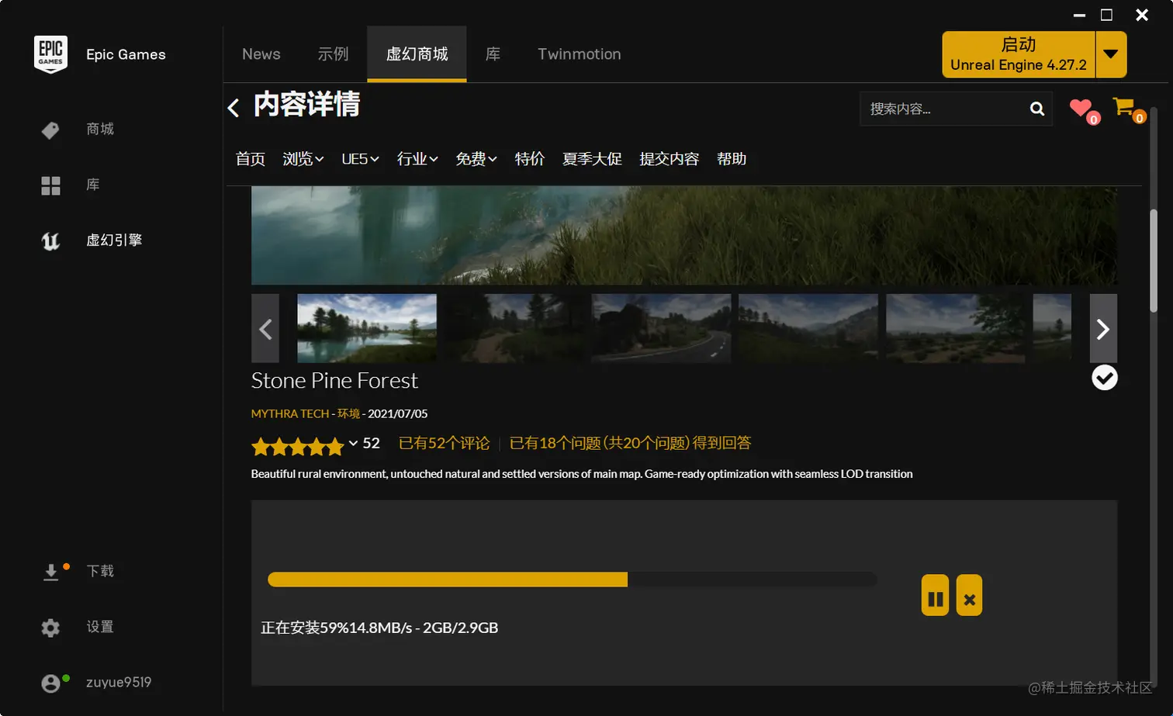Select the 虚幻商城 marketplace tab
The width and height of the screenshot is (1173, 716).
coord(417,54)
